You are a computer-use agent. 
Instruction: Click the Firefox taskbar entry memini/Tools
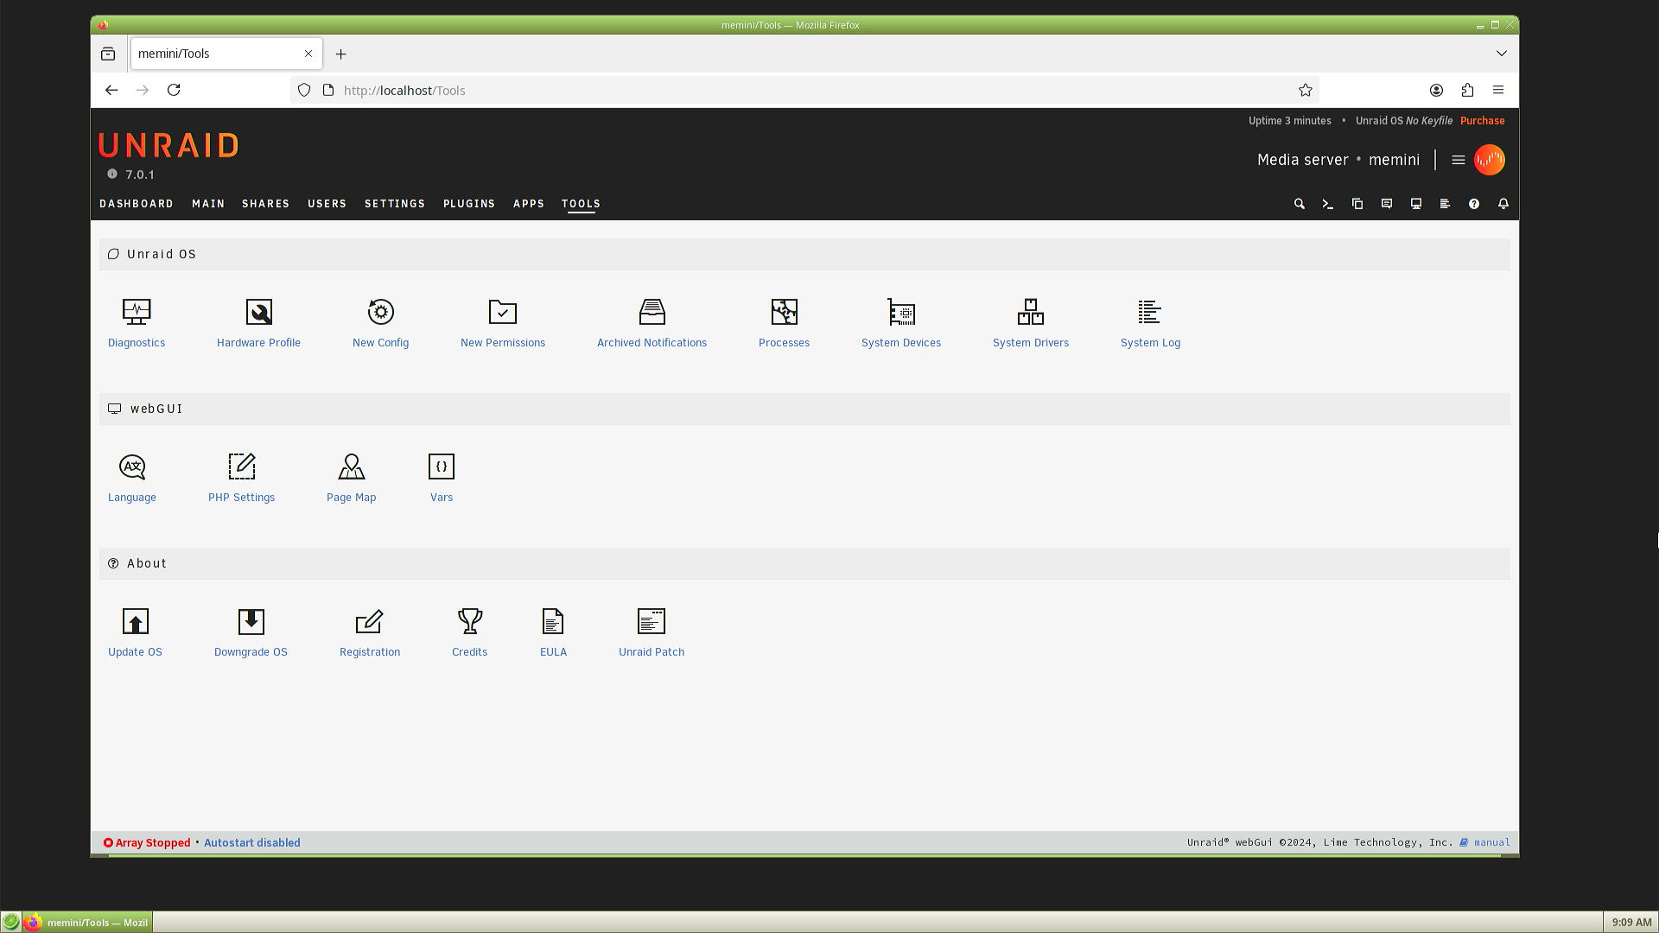[87, 922]
